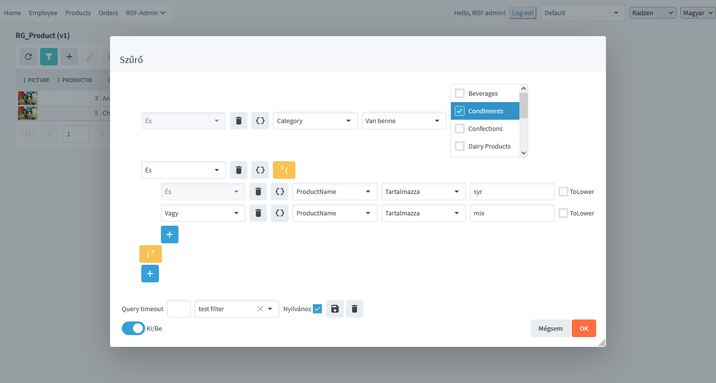Save the 'test filter' with disk icon

pos(335,309)
